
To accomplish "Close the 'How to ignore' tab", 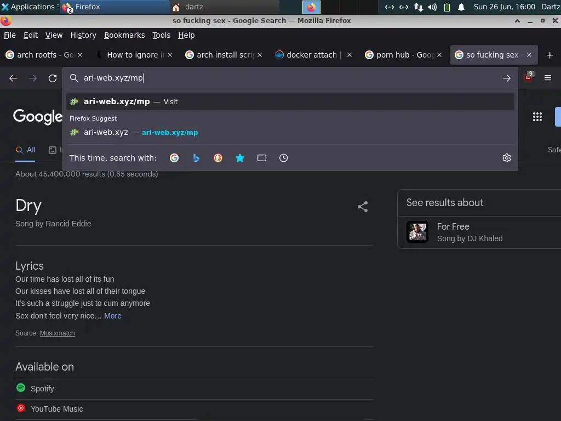I will (170, 55).
